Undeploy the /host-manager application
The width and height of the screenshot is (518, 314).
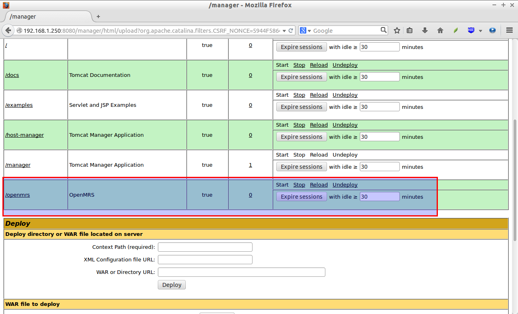coord(345,125)
